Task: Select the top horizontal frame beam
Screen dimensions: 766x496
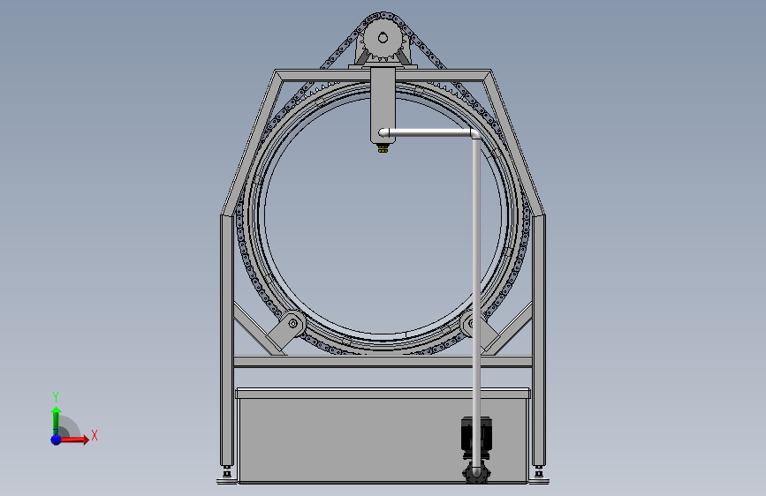Action: pos(383,75)
